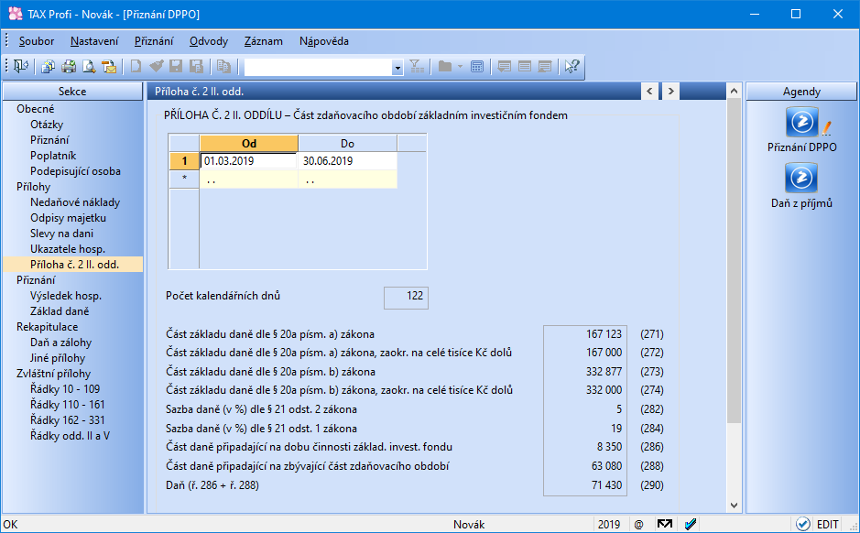Click the Od date field 01.03.2019
Image resolution: width=860 pixels, height=533 pixels.
click(248, 161)
